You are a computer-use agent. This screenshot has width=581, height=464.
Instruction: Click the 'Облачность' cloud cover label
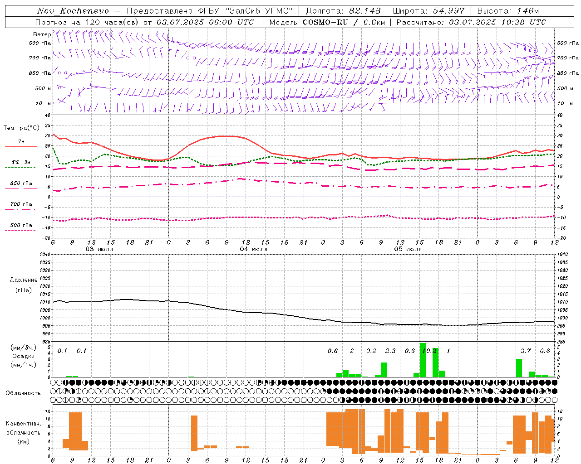tap(23, 393)
